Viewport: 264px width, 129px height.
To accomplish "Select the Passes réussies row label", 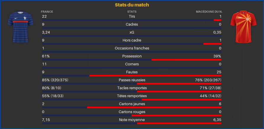I will pos(132,80).
